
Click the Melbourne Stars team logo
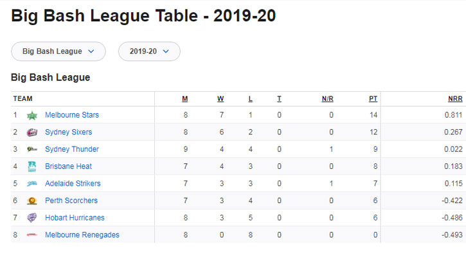pyautogui.click(x=32, y=116)
